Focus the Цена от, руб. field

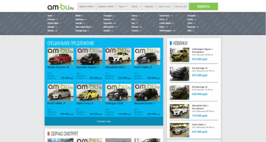(x=165, y=6)
